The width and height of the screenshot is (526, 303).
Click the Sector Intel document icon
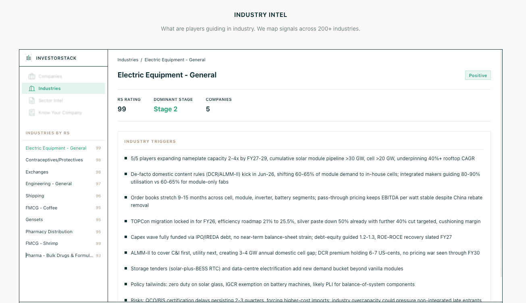click(32, 100)
